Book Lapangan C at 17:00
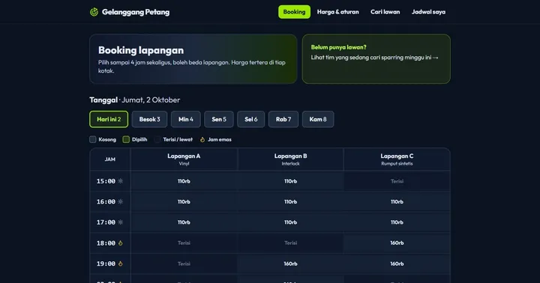 [397, 222]
